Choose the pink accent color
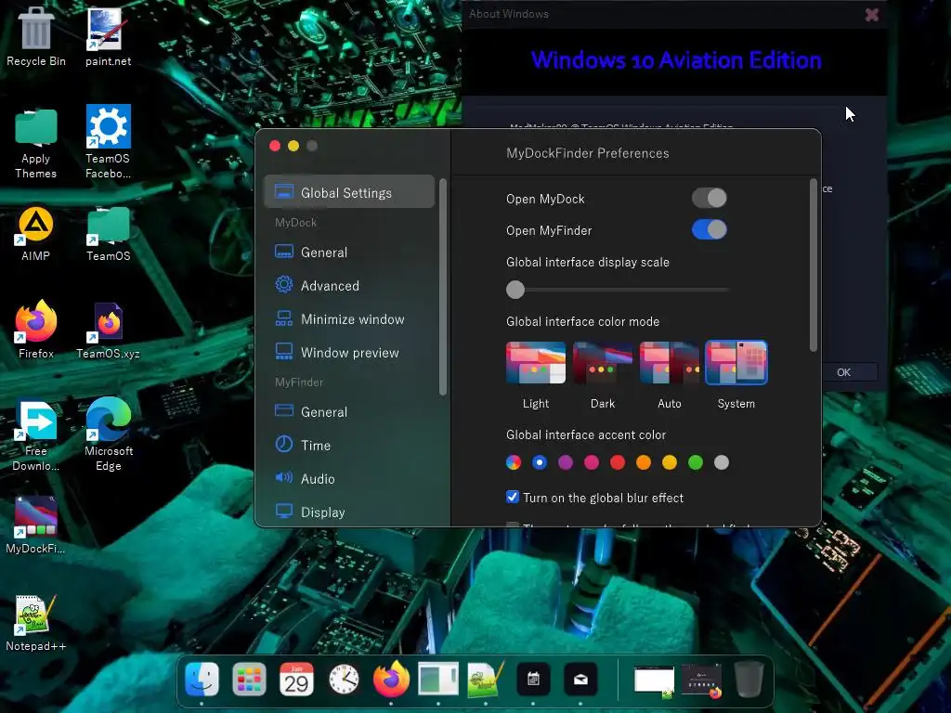951x713 pixels. tap(592, 462)
